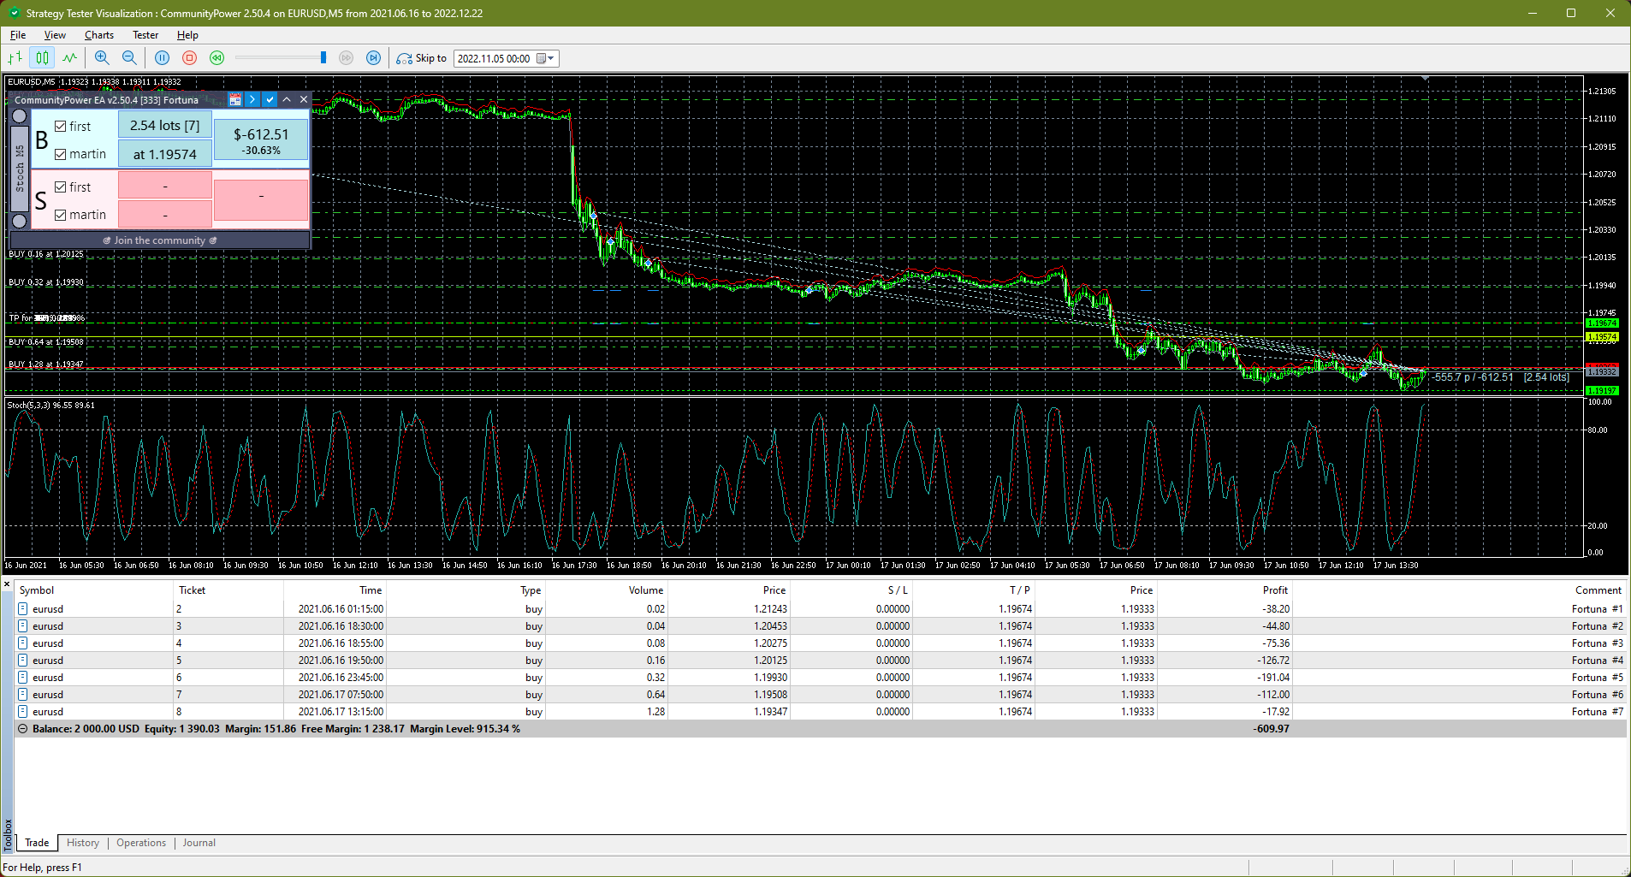Select the trade opened at 1.20125
The image size is (1631, 877).
pyautogui.click(x=820, y=661)
